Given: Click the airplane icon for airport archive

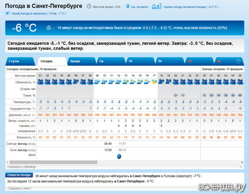Looking at the screenshot, I should pyautogui.click(x=7, y=13).
